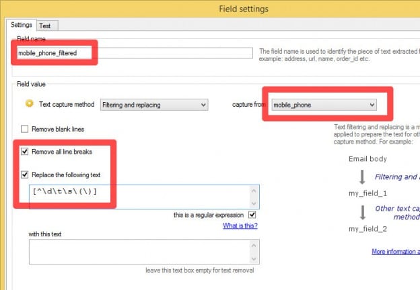Toggle this is a regular expression checkbox
Viewport: 420px width, 290px height.
[x=252, y=215]
